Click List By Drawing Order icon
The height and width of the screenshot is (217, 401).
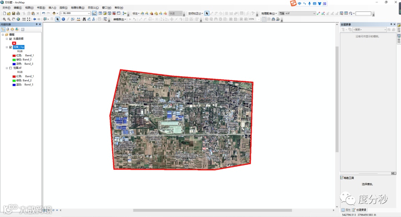click(x=3, y=29)
